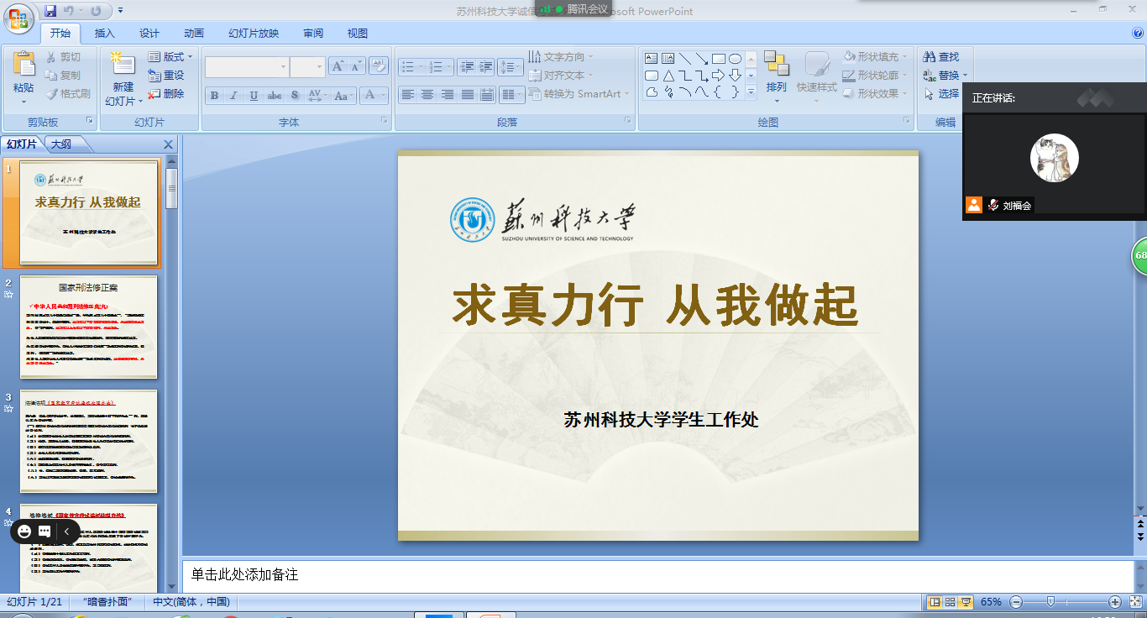Align text left in paragraph group
Image resolution: width=1147 pixels, height=618 pixels.
[x=407, y=95]
